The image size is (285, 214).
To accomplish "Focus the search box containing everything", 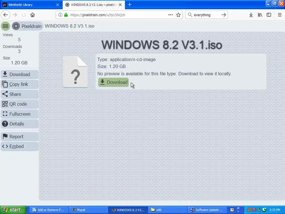I will tap(207, 15).
